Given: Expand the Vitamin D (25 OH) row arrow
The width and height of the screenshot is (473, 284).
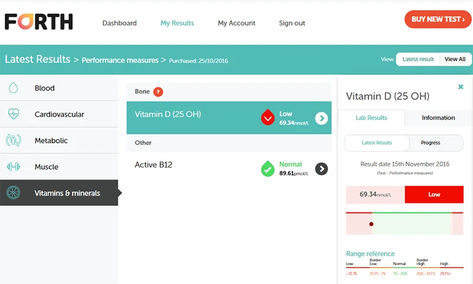Looking at the screenshot, I should tap(321, 118).
